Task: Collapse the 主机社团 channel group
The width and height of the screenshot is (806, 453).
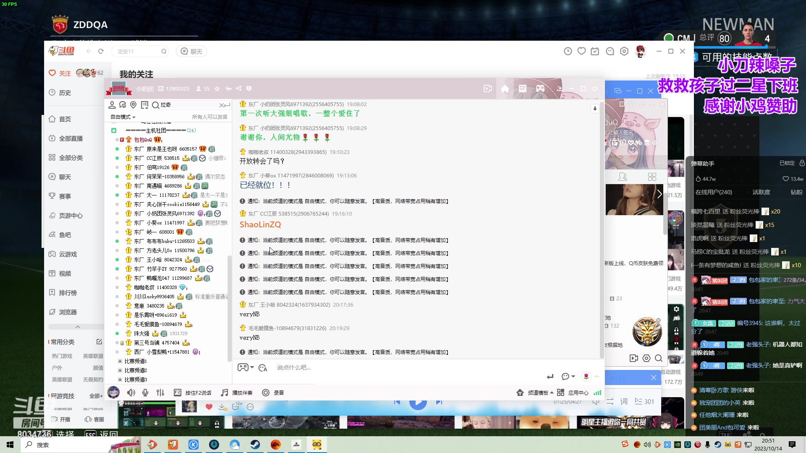Action: pos(114,130)
